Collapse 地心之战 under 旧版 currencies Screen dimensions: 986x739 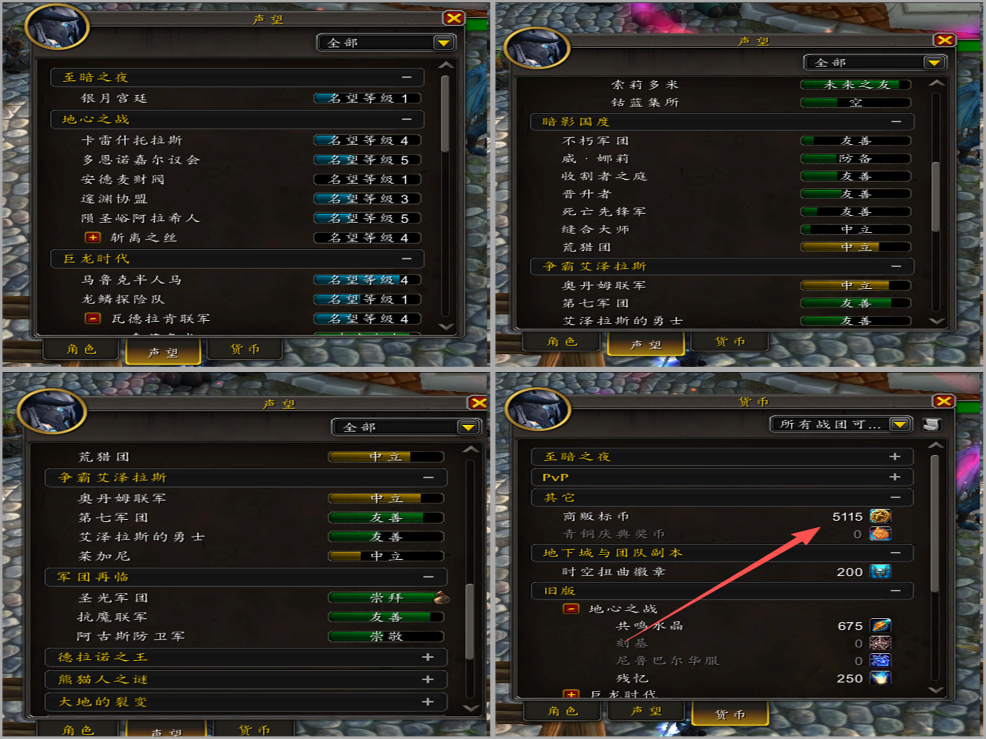[571, 608]
